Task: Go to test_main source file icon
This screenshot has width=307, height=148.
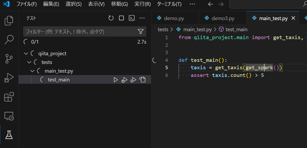Action: [142, 80]
